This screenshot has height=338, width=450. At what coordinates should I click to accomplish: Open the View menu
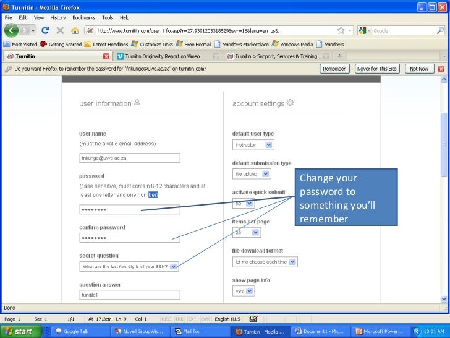pos(39,17)
